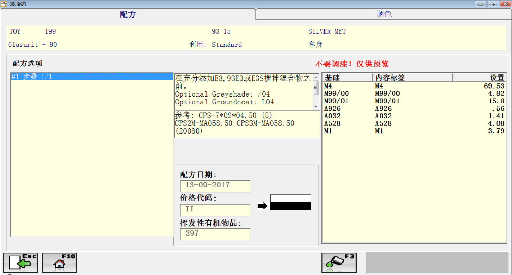Select the '#1 步骤 1/1' formula step row
The image size is (512, 275).
(x=92, y=77)
